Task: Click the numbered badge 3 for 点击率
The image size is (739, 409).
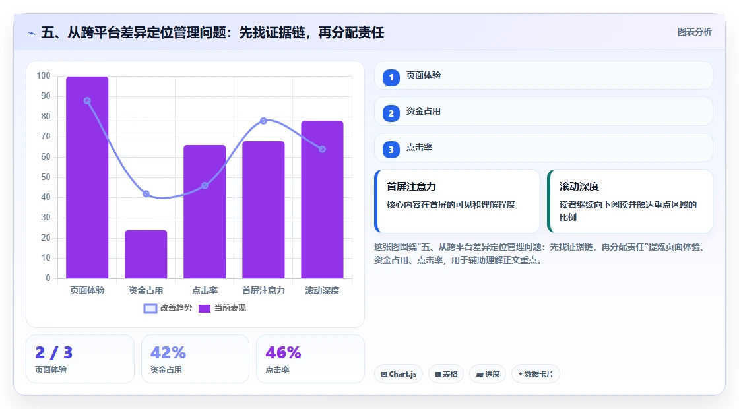Action: tap(391, 149)
